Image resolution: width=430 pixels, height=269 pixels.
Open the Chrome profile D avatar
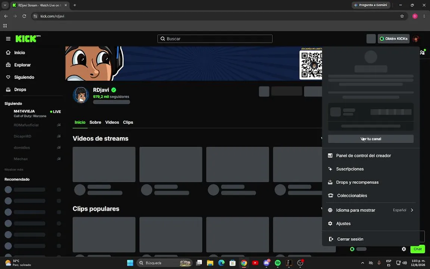pyautogui.click(x=415, y=16)
